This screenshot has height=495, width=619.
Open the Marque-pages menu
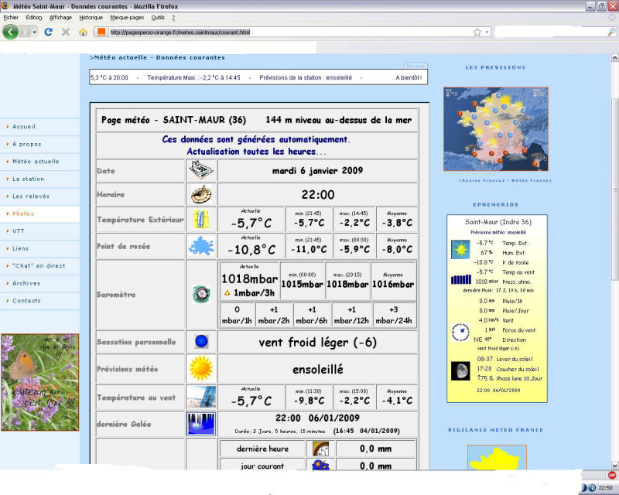pyautogui.click(x=126, y=17)
